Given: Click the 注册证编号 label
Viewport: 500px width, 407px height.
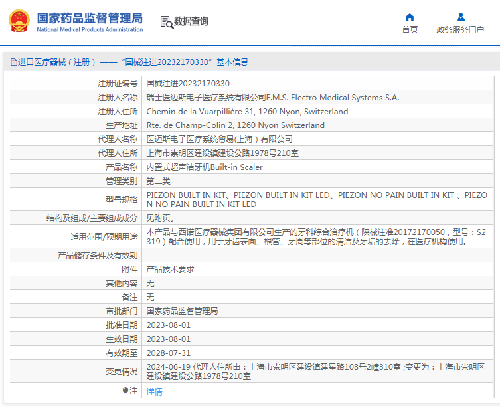Looking at the screenshot, I should (x=118, y=84).
